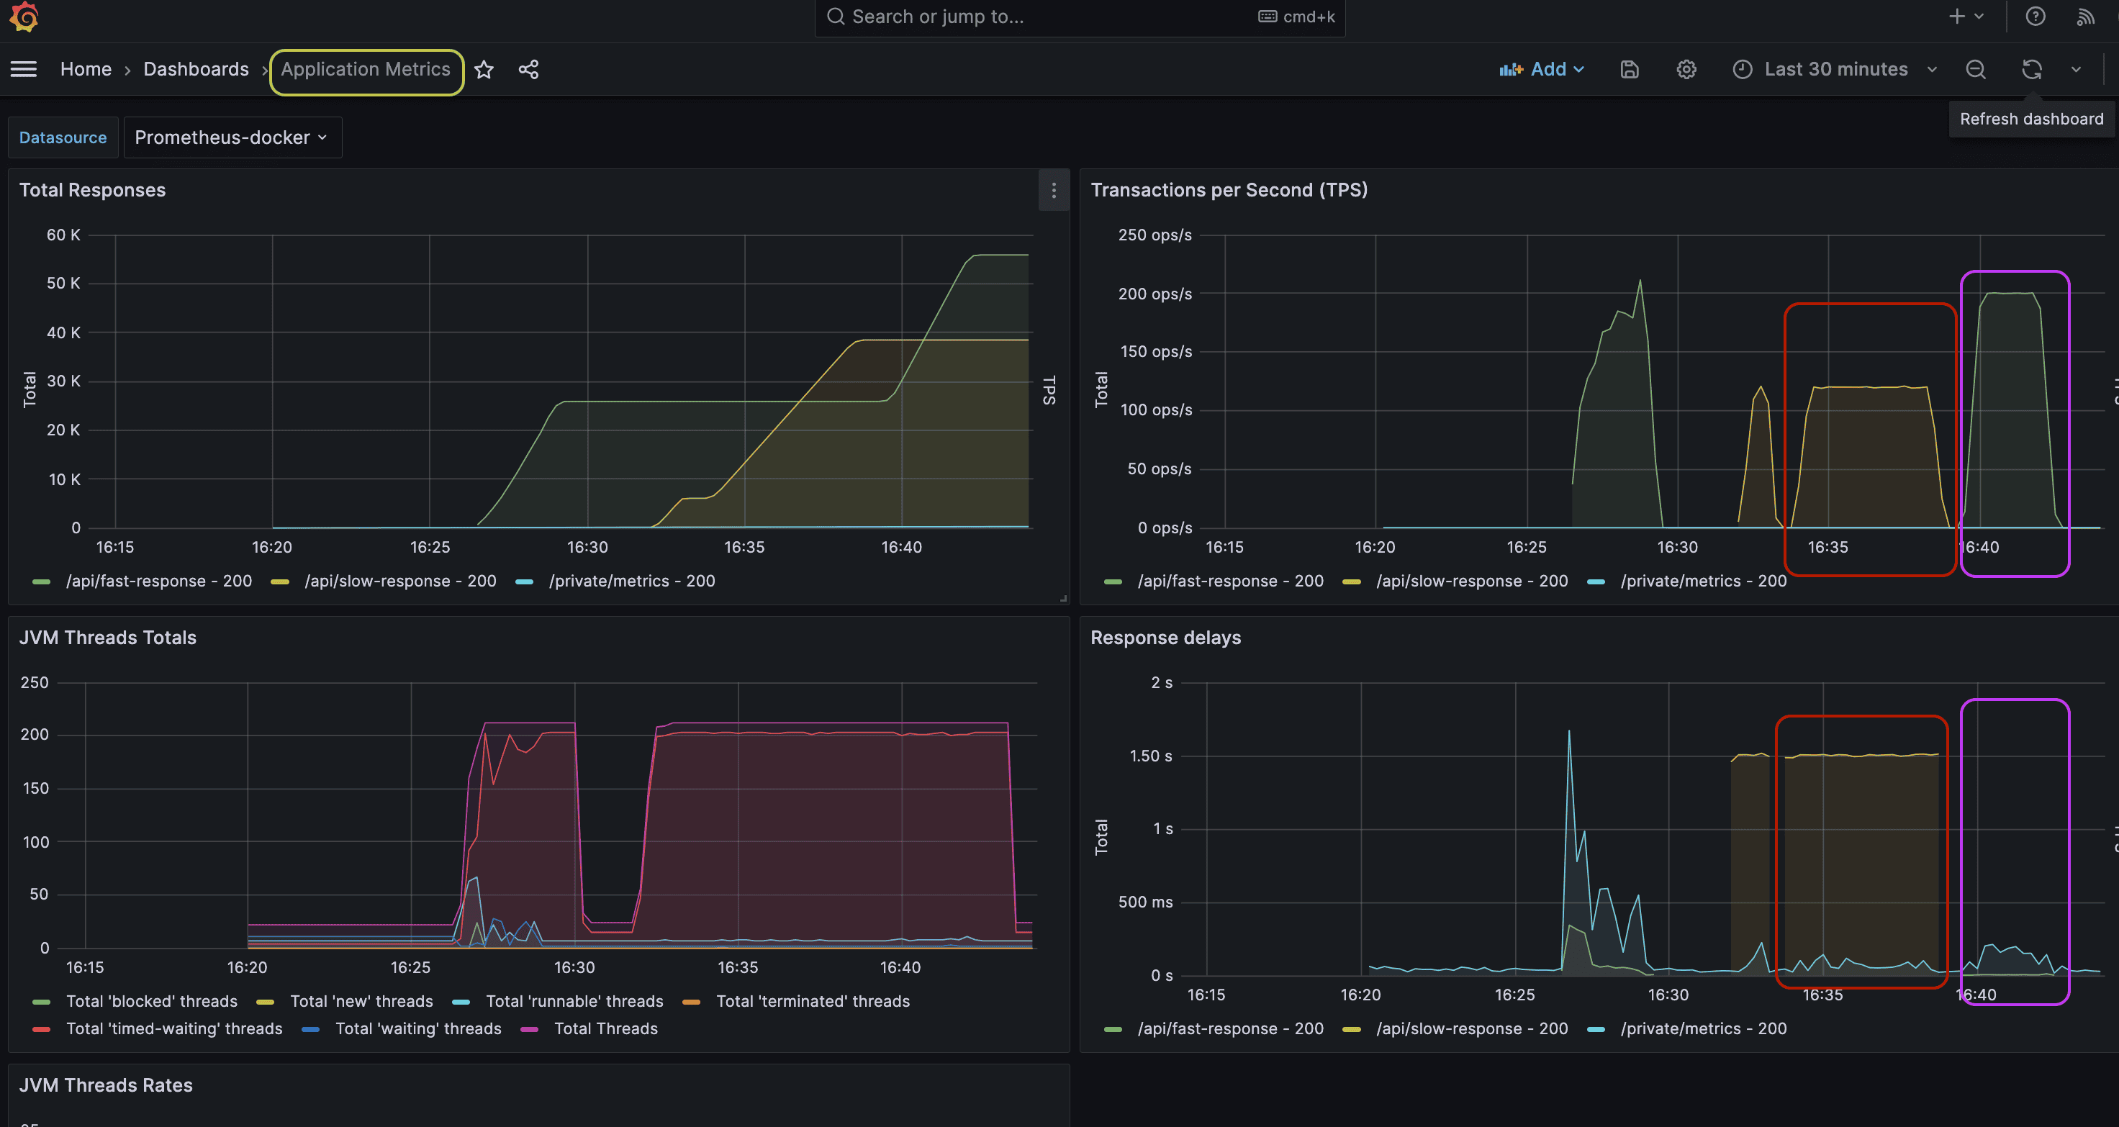Viewport: 2119px width, 1127px height.
Task: Hide the /api/fast-response series in Total Responses
Action: pyautogui.click(x=159, y=581)
